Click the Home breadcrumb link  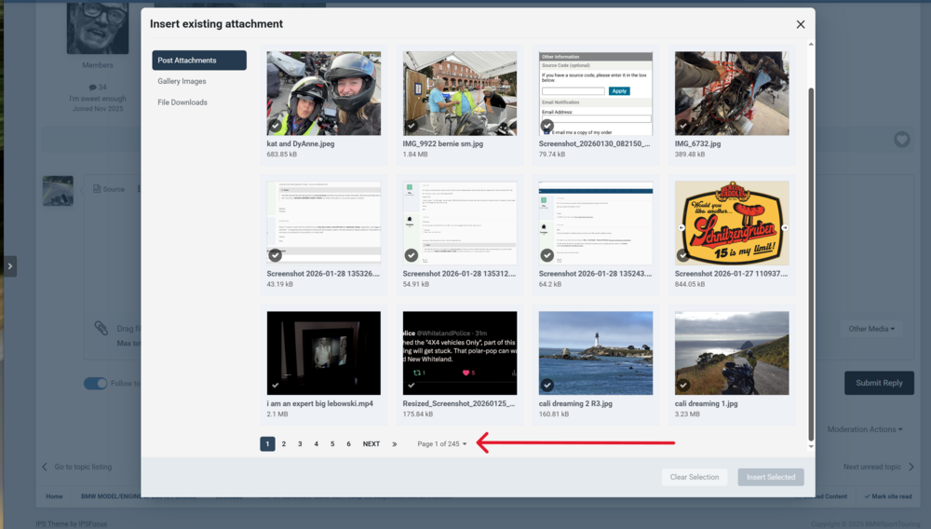(54, 496)
